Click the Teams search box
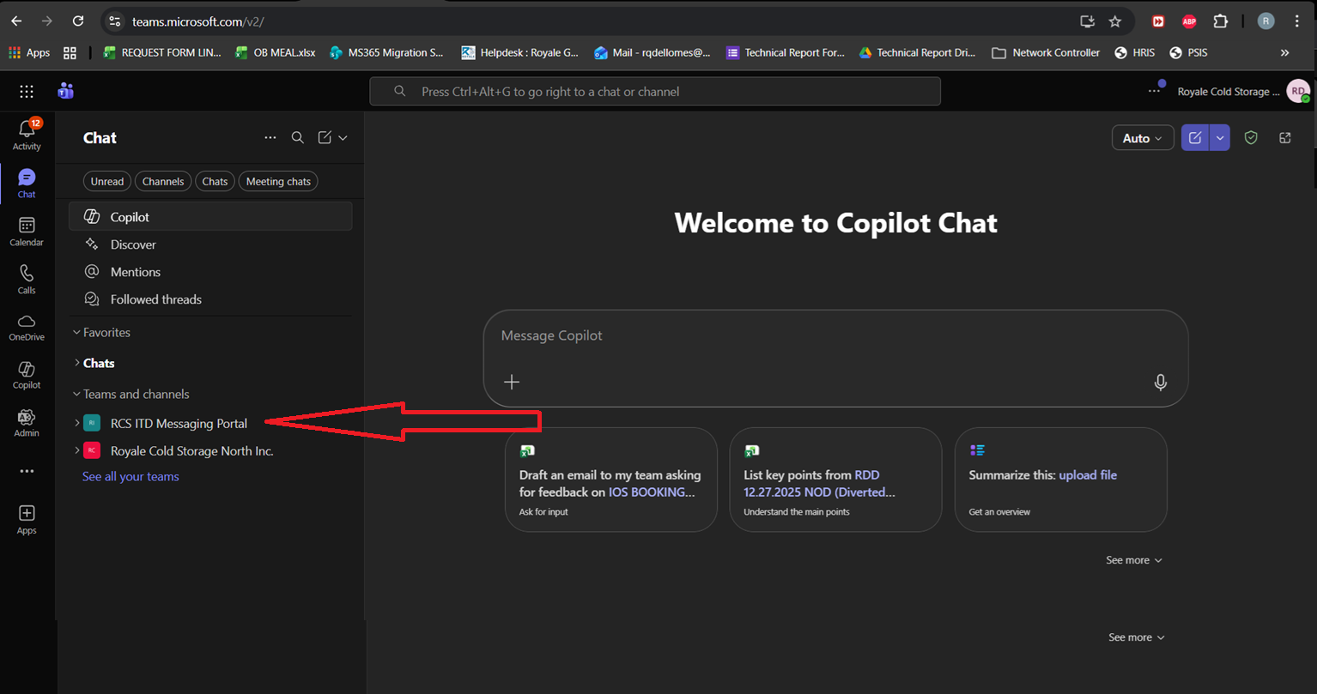This screenshot has width=1317, height=694. [655, 91]
